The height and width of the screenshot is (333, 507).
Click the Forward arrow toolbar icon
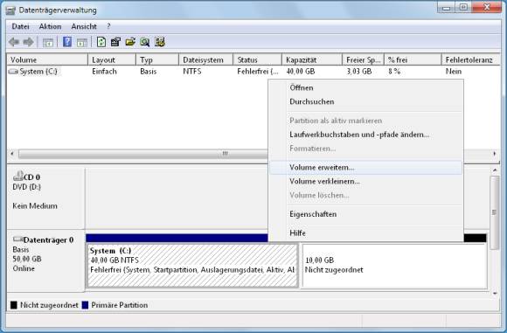[29, 42]
